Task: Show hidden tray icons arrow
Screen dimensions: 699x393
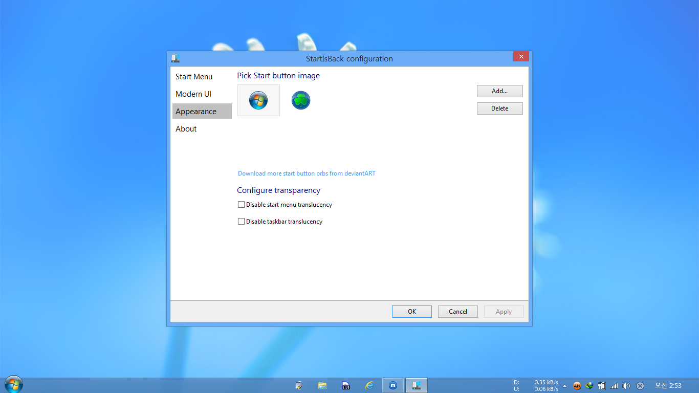Action: 564,386
